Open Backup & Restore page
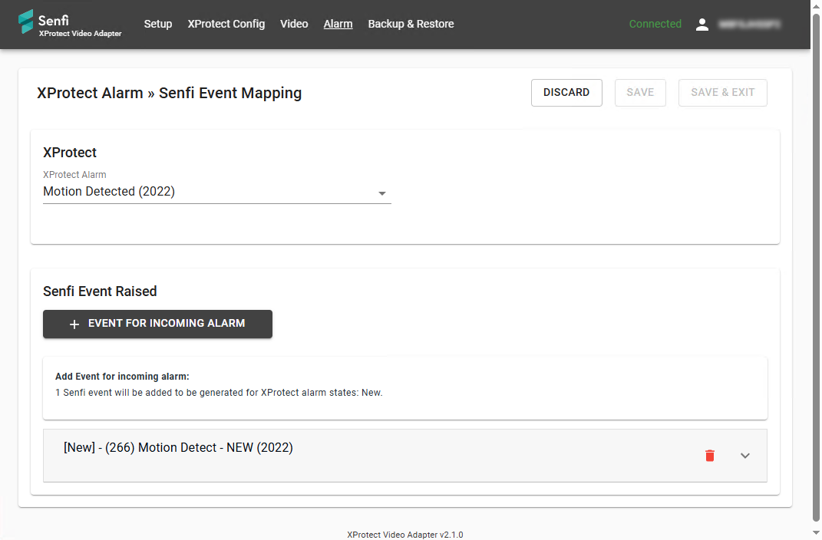Image resolution: width=822 pixels, height=540 pixels. (x=411, y=24)
